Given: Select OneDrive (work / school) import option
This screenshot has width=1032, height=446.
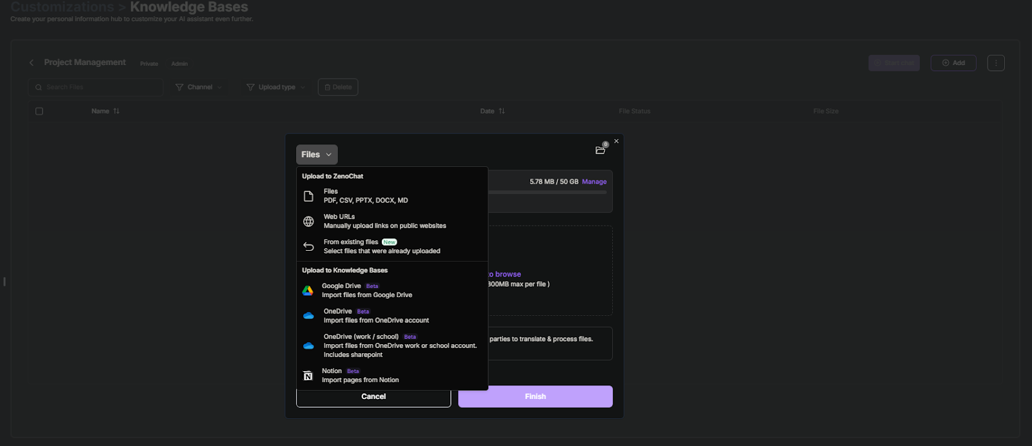Looking at the screenshot, I should [x=392, y=345].
